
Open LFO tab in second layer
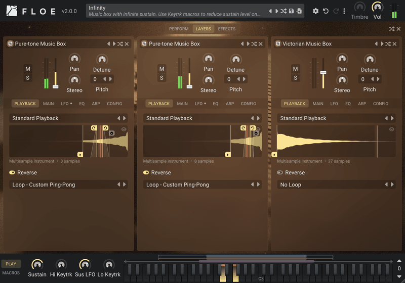click(200, 104)
